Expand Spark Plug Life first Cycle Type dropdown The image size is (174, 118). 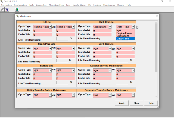[x=50, y=49]
